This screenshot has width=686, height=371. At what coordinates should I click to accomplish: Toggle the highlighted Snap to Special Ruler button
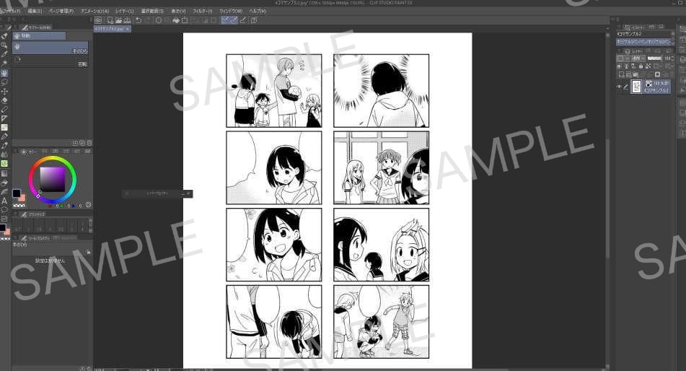coord(234,20)
